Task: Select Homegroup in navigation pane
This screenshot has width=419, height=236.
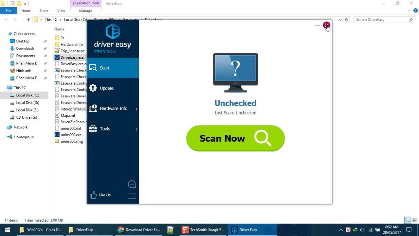Action: coord(24,137)
